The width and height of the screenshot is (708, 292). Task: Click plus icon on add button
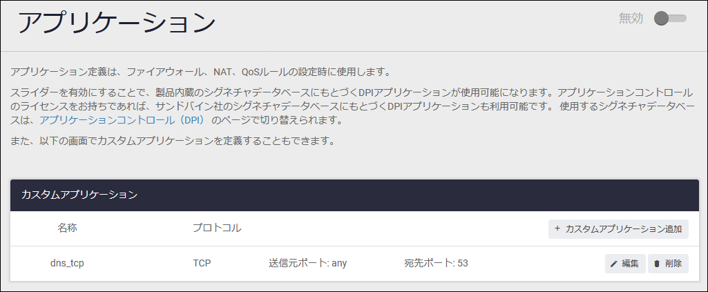557,228
